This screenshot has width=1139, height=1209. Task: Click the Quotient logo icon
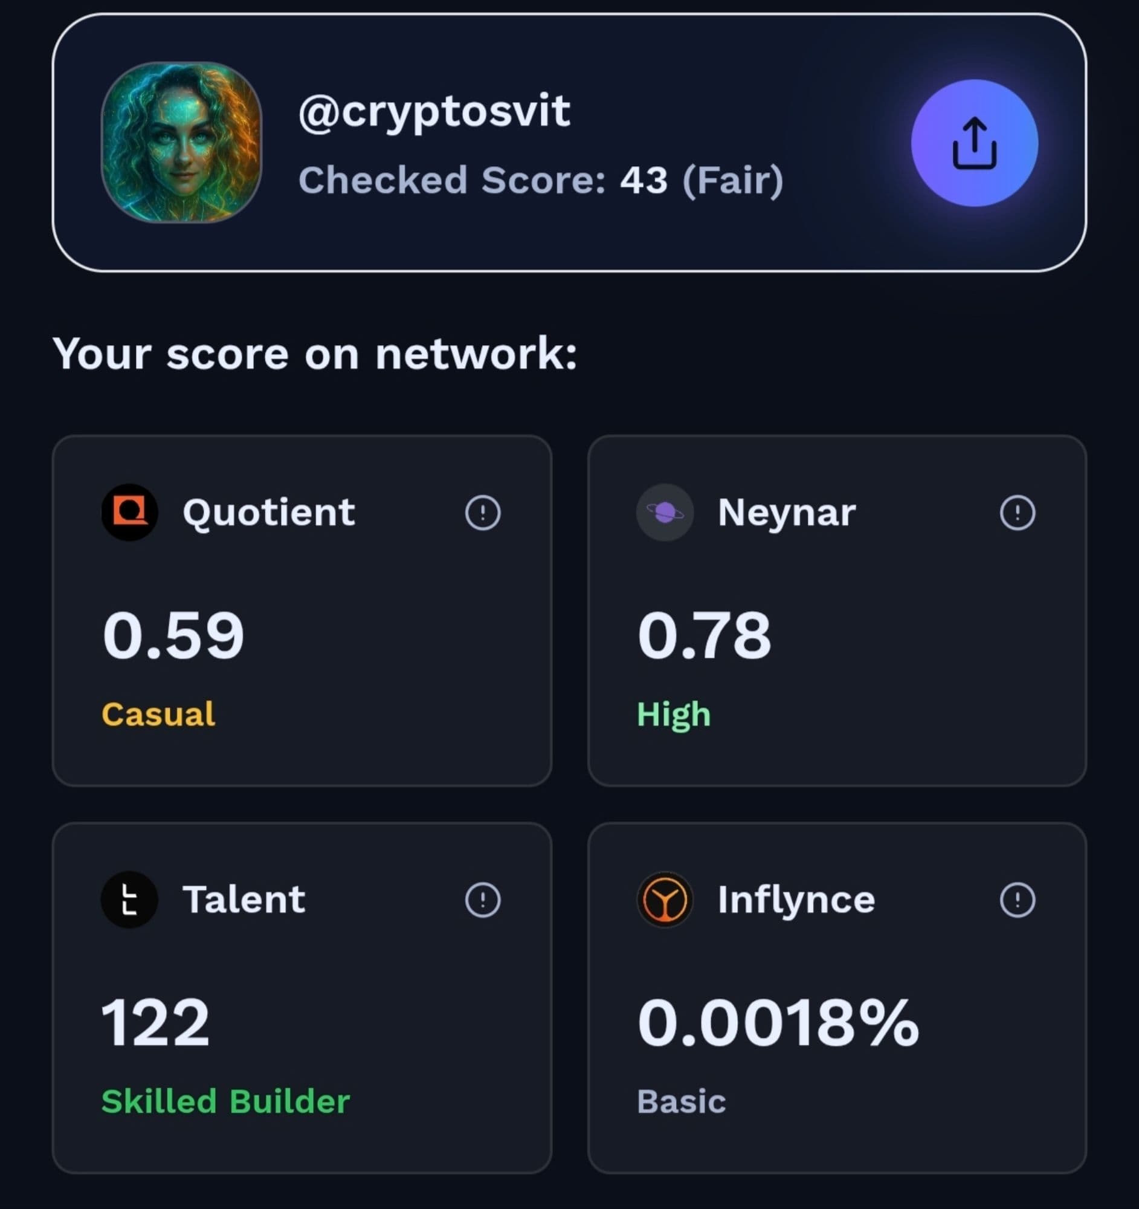pyautogui.click(x=129, y=512)
